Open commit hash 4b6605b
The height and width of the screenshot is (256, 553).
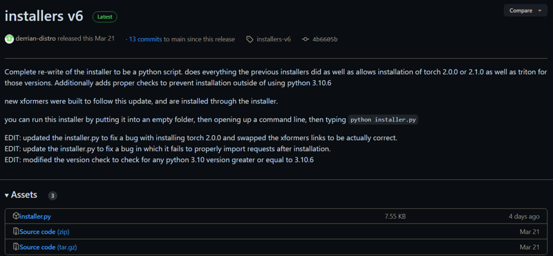pyautogui.click(x=325, y=39)
